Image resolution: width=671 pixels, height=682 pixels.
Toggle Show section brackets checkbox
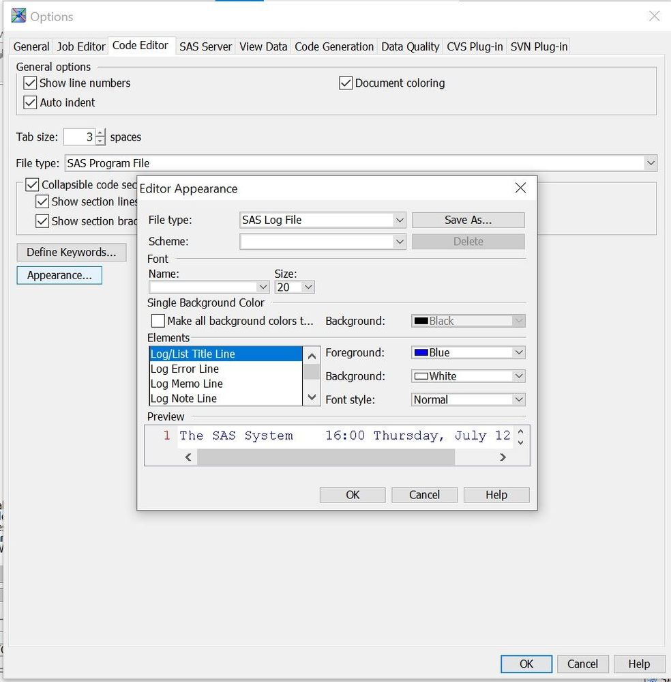coord(42,221)
